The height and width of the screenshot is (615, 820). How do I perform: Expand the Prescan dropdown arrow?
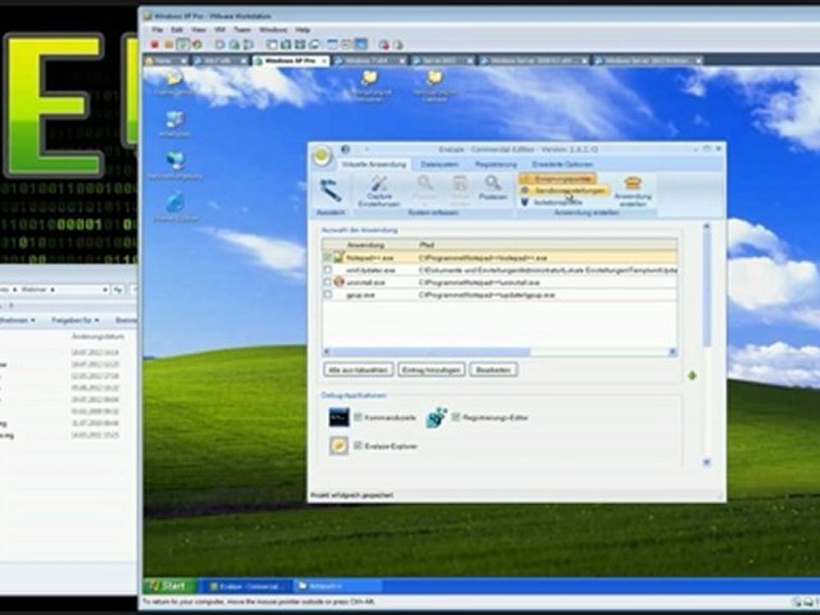tap(425, 204)
